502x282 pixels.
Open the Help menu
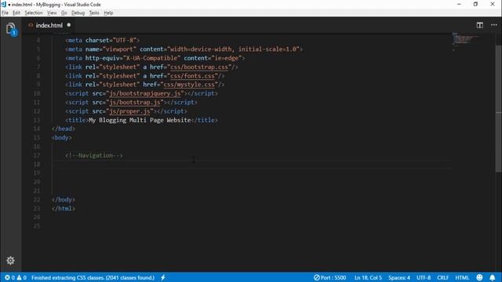(x=108, y=13)
